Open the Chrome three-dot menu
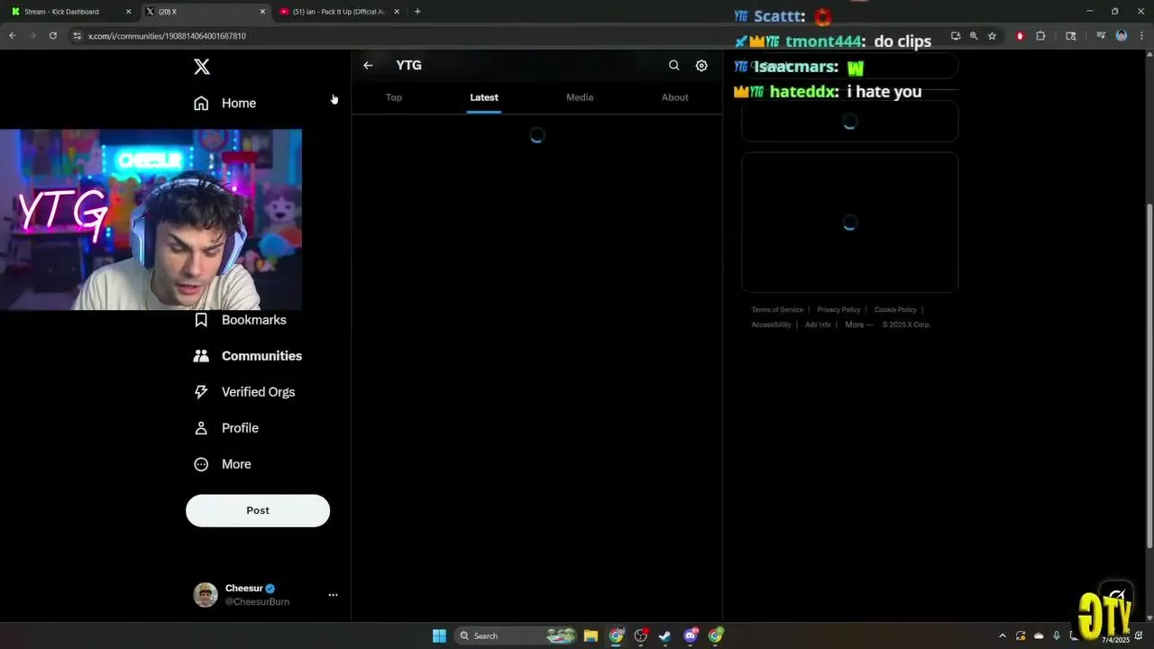 1140,36
